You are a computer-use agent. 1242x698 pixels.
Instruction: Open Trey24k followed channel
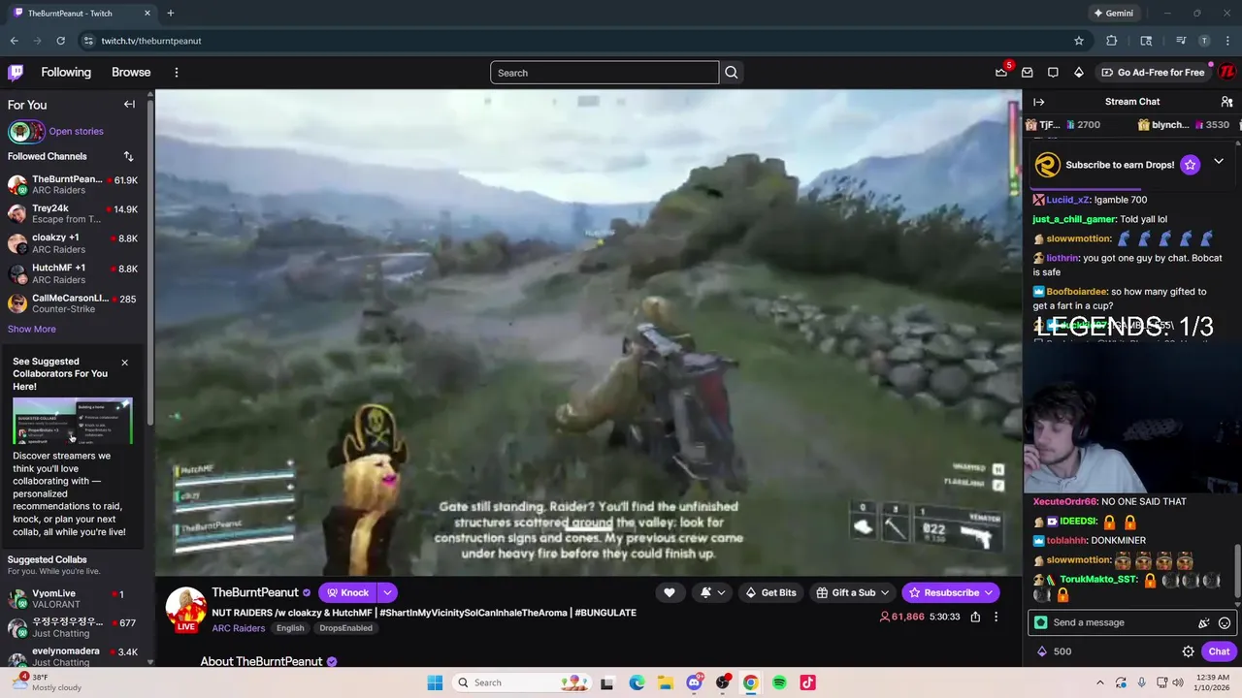tap(73, 213)
